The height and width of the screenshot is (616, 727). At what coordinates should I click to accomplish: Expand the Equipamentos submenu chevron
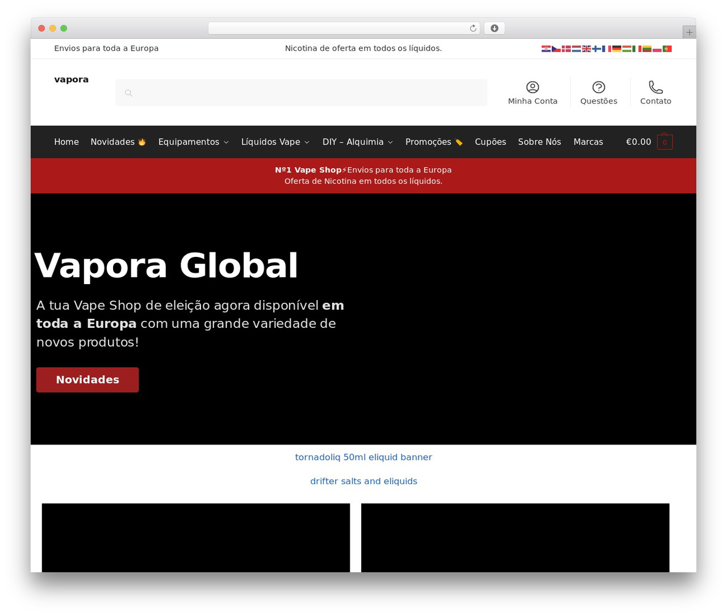coord(226,142)
